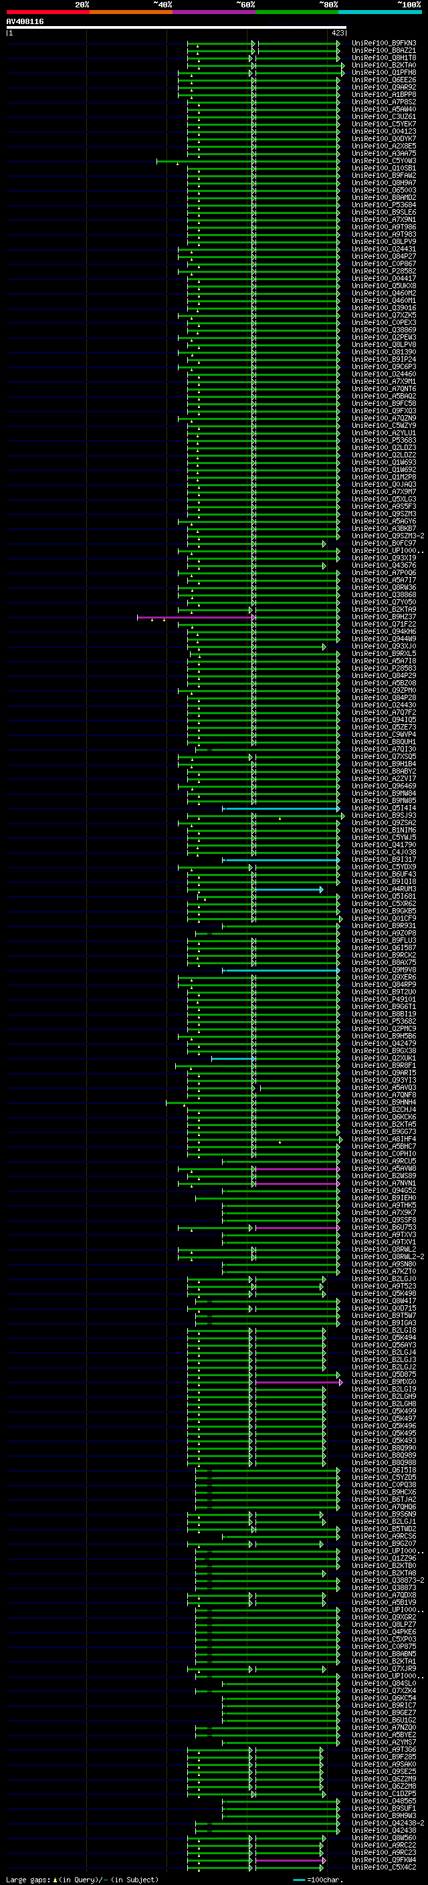Select the UniRef100_A4RUM3 entry
Screen dimensions: 428x1885
pos(384,889)
